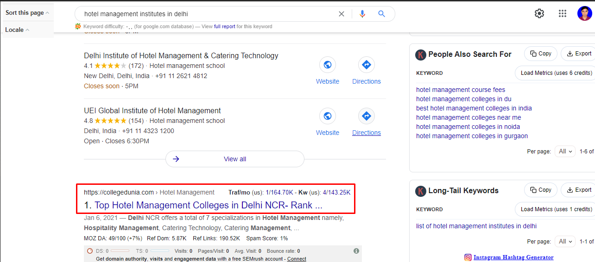595x262 pixels.
Task: Open Per page dropdown in Long-Tail Keywords
Action: pyautogui.click(x=566, y=241)
